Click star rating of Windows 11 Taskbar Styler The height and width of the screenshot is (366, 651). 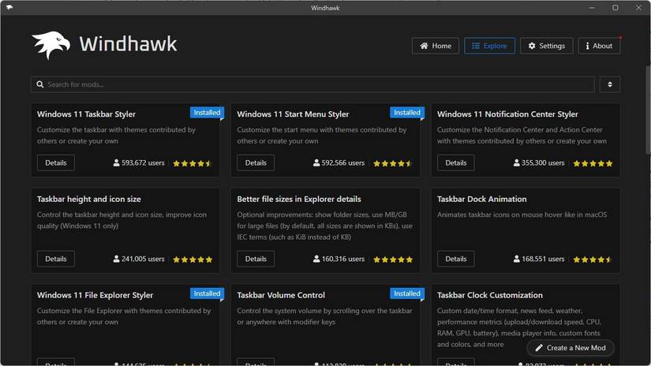pos(193,163)
